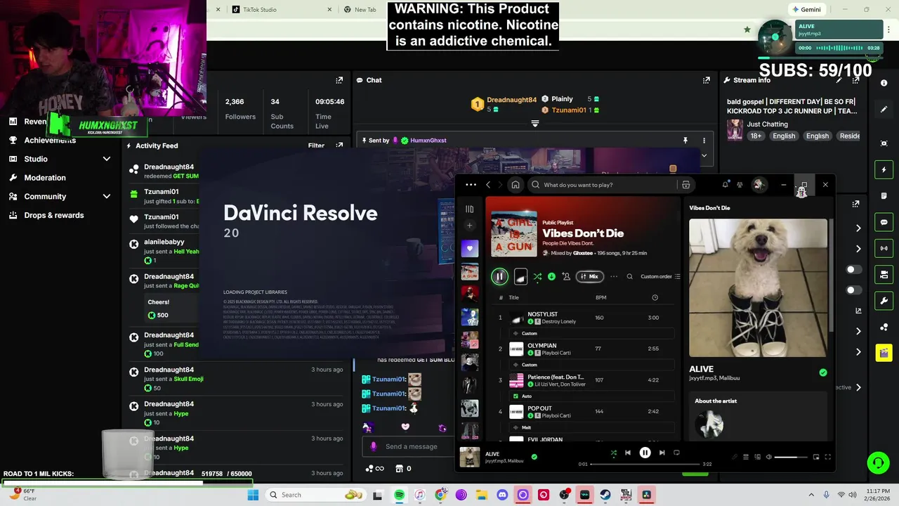
Task: Go to Spotify Home
Action: 516,185
